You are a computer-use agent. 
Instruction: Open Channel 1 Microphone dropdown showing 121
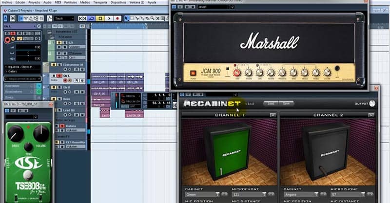pos(249,195)
